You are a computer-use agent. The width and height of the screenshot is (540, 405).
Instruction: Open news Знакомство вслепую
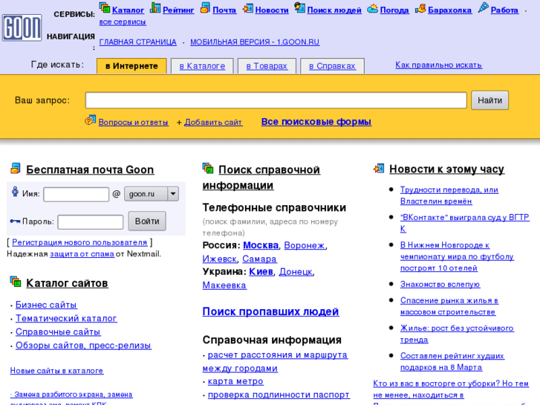point(440,284)
